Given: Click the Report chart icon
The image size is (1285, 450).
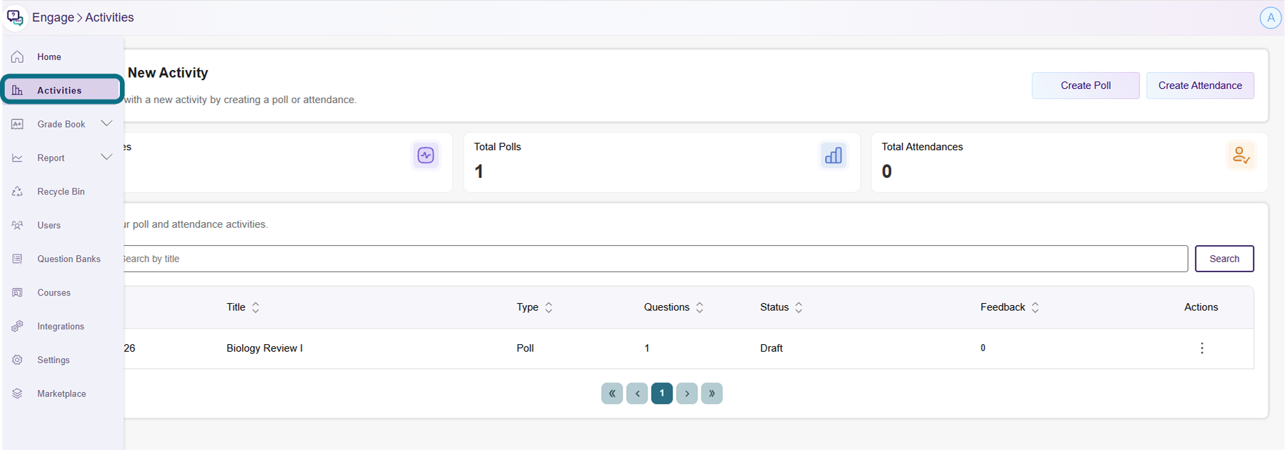Looking at the screenshot, I should click(18, 158).
